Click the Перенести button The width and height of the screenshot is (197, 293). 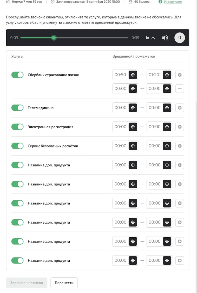(64, 283)
